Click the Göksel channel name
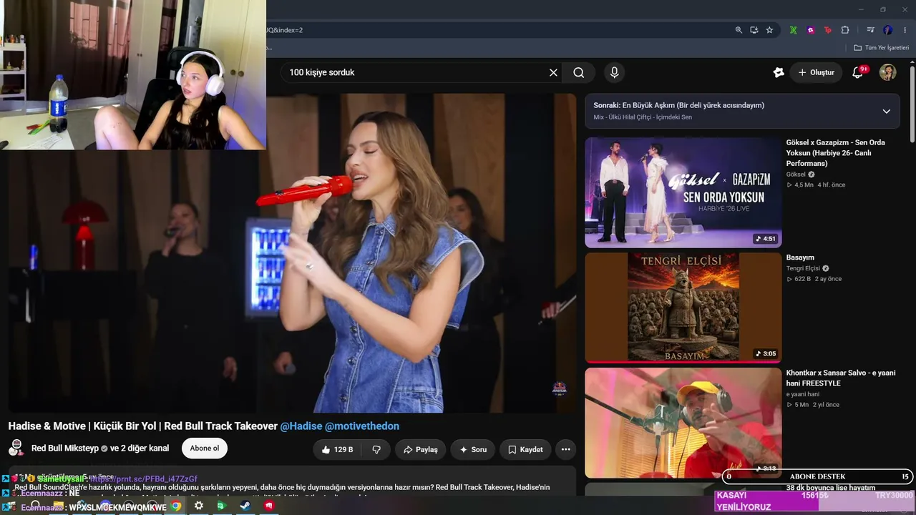Viewport: 916px width, 515px height. [796, 175]
